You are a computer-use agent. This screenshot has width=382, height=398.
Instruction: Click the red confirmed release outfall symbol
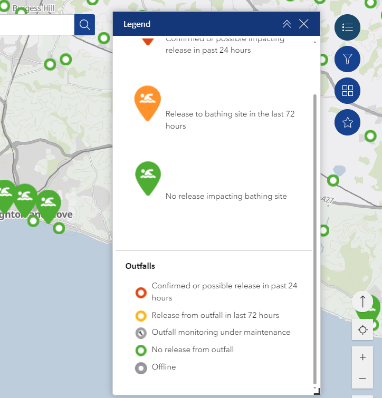[x=140, y=293]
